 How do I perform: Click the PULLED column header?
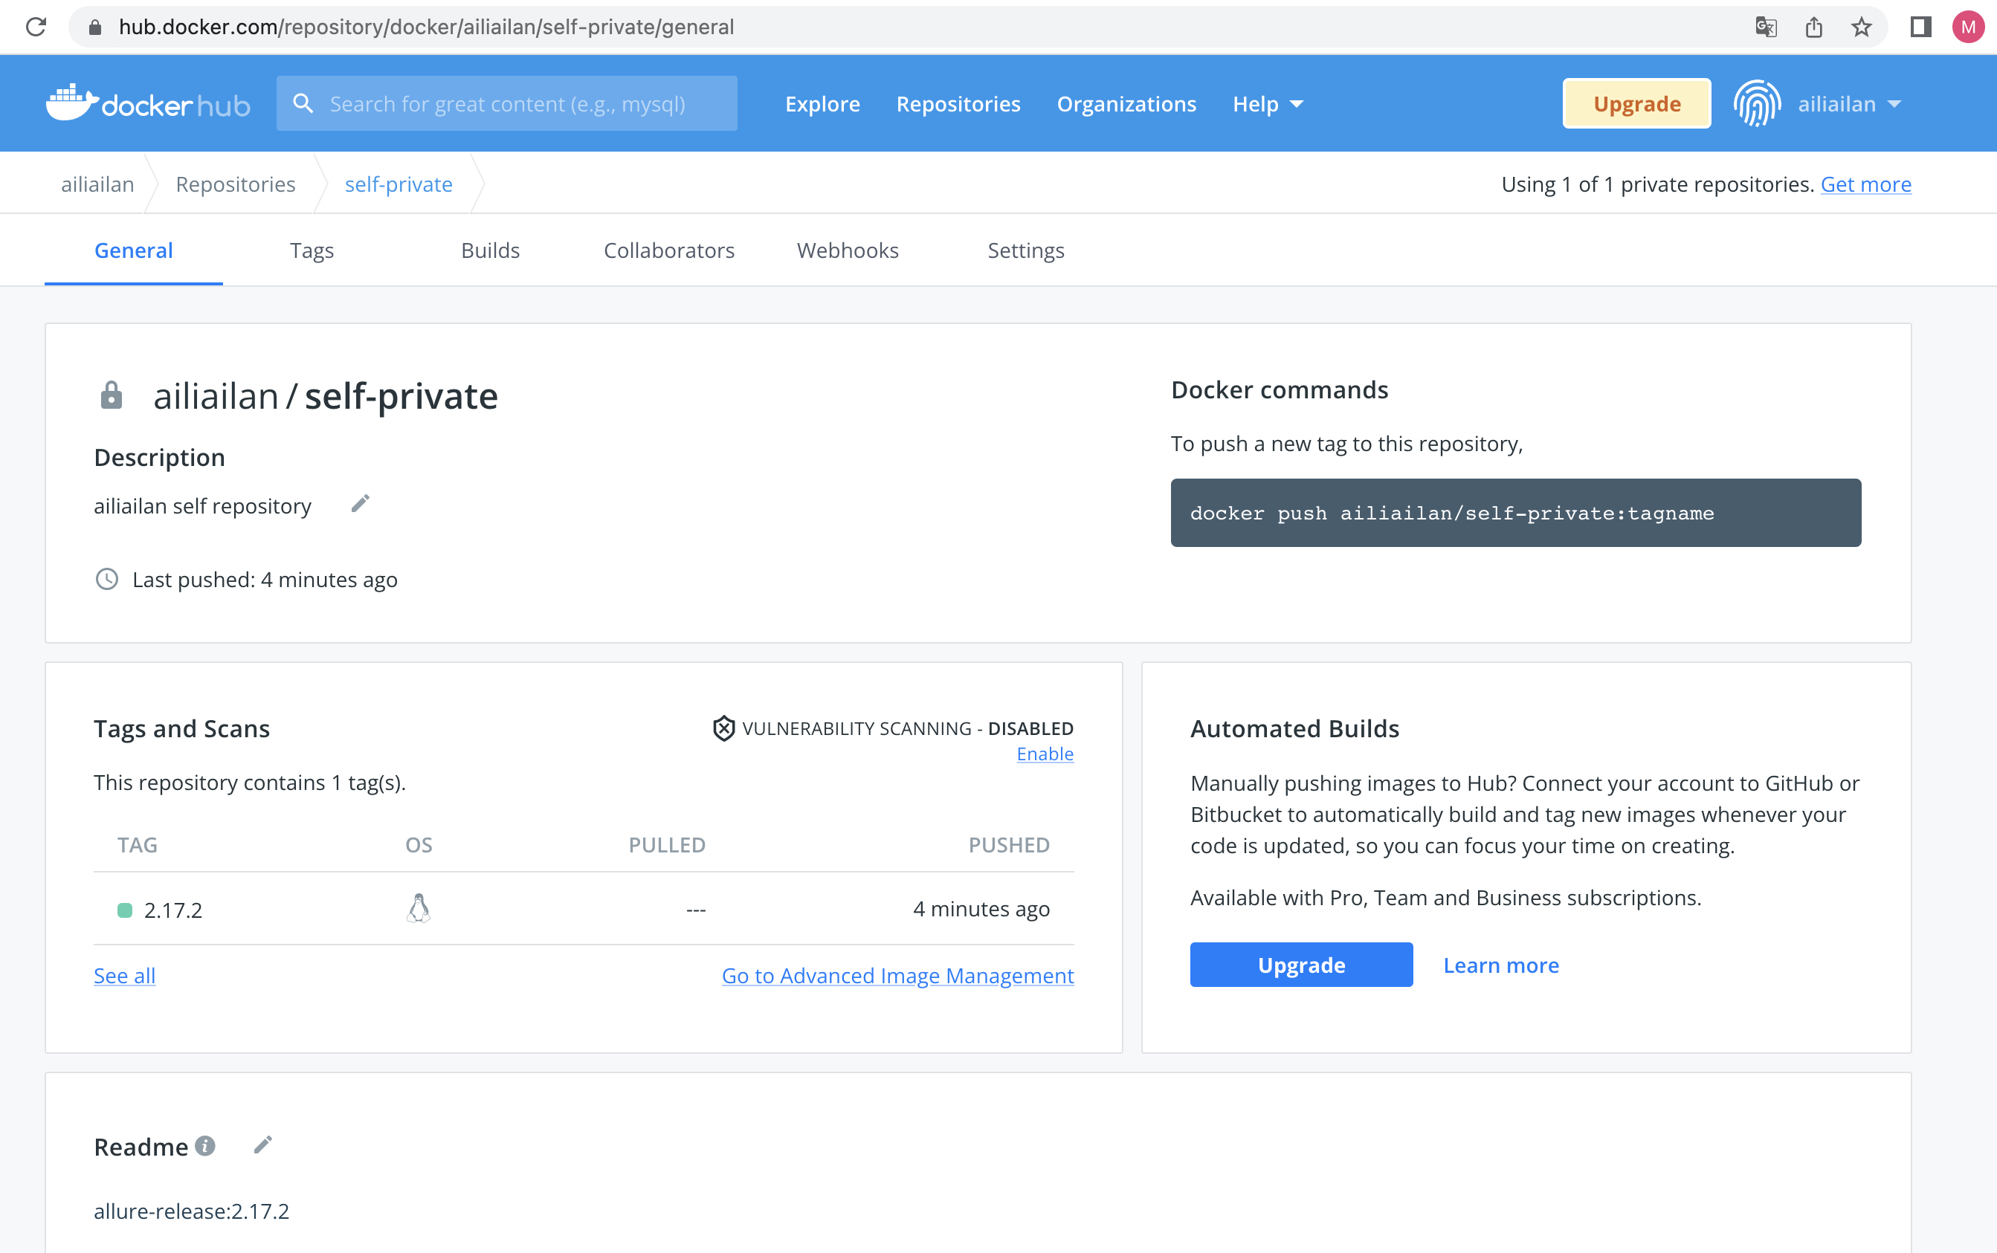click(x=666, y=844)
